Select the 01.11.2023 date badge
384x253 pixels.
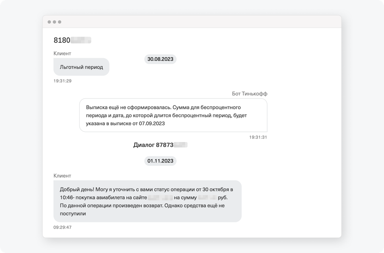[x=160, y=161]
